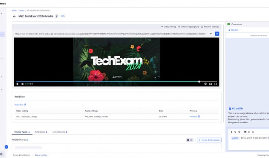Click Create Auto Captions button
Viewport: 269px width, 158px height.
click(x=209, y=140)
